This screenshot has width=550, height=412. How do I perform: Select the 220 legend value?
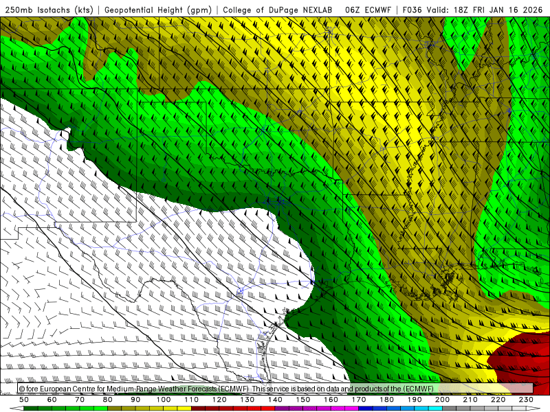[x=498, y=400]
